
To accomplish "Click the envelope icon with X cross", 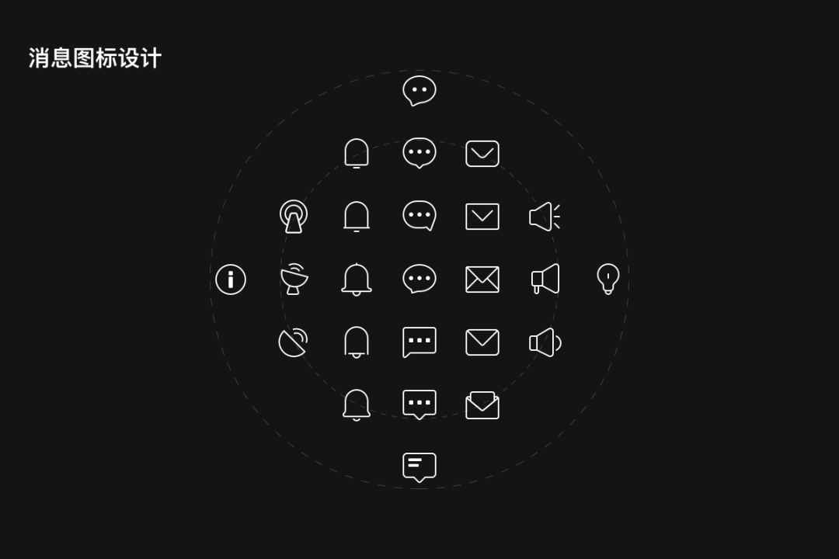I will point(482,279).
